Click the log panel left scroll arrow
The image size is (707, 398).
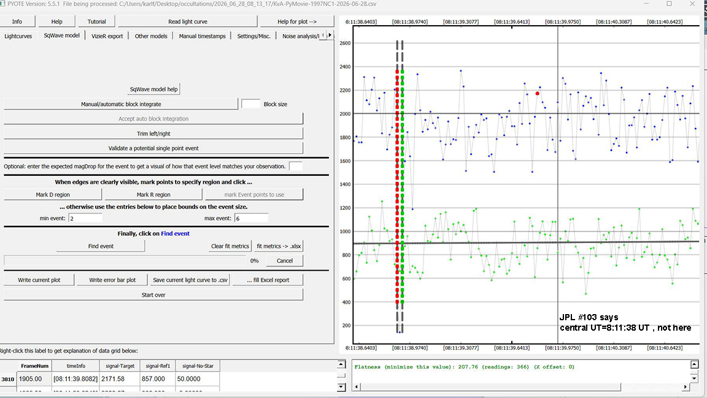click(357, 387)
